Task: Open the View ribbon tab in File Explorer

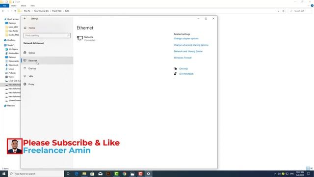Action: pyautogui.click(x=33, y=5)
